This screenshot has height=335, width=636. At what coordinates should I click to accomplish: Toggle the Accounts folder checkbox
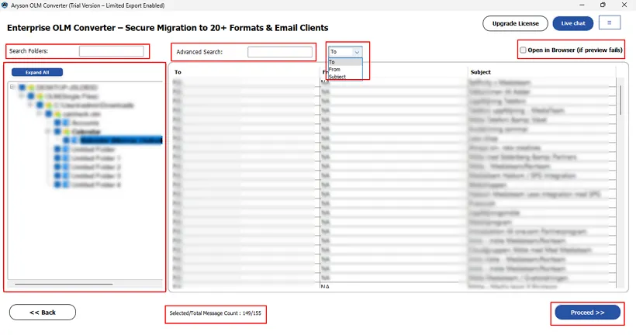[x=57, y=123]
